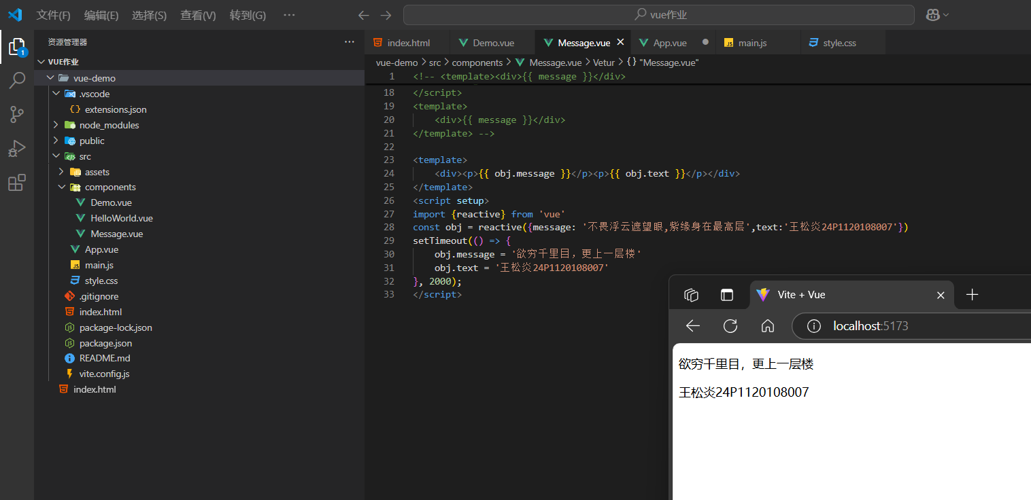Go forward using the title bar arrow in VS Code
The width and height of the screenshot is (1031, 500).
(x=386, y=15)
